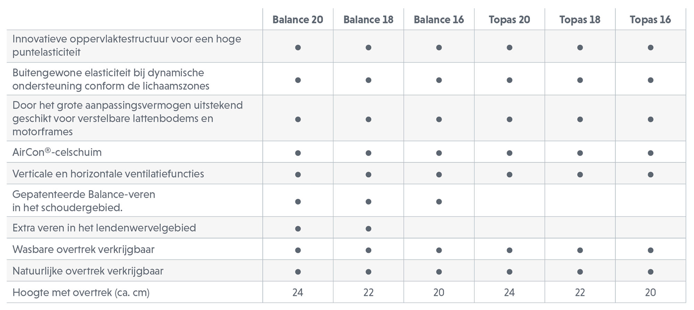Click Extra veren in het lendenwervelgebied label
694x310 pixels.
pyautogui.click(x=104, y=228)
